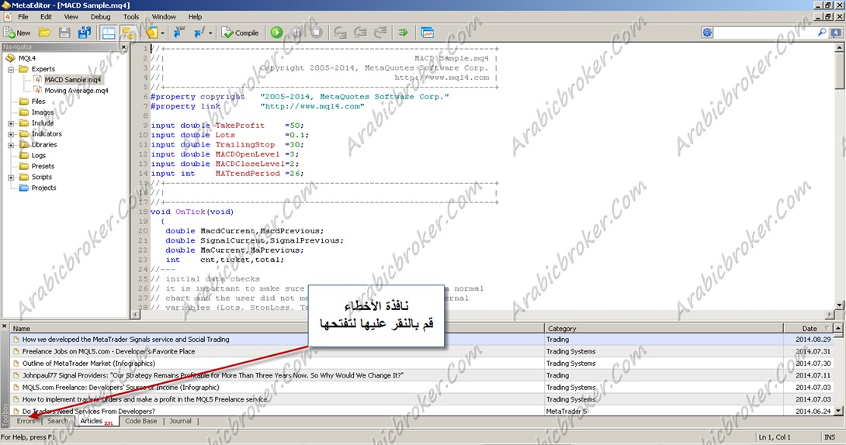This screenshot has height=445, width=846.
Task: Click the code editor scroll down arrow
Action: (x=840, y=305)
